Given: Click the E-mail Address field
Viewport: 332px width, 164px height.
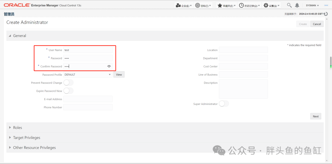Looking at the screenshot, I should pyautogui.click(x=88, y=99).
